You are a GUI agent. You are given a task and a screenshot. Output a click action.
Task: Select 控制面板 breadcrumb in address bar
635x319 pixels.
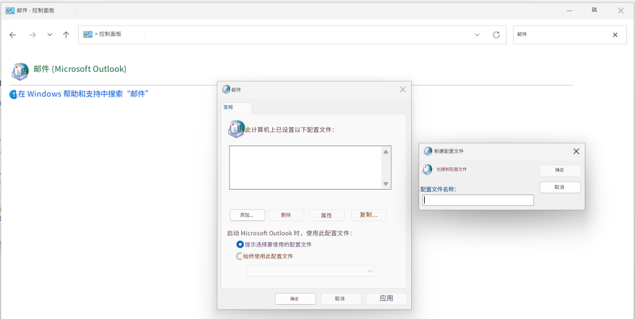click(x=110, y=34)
